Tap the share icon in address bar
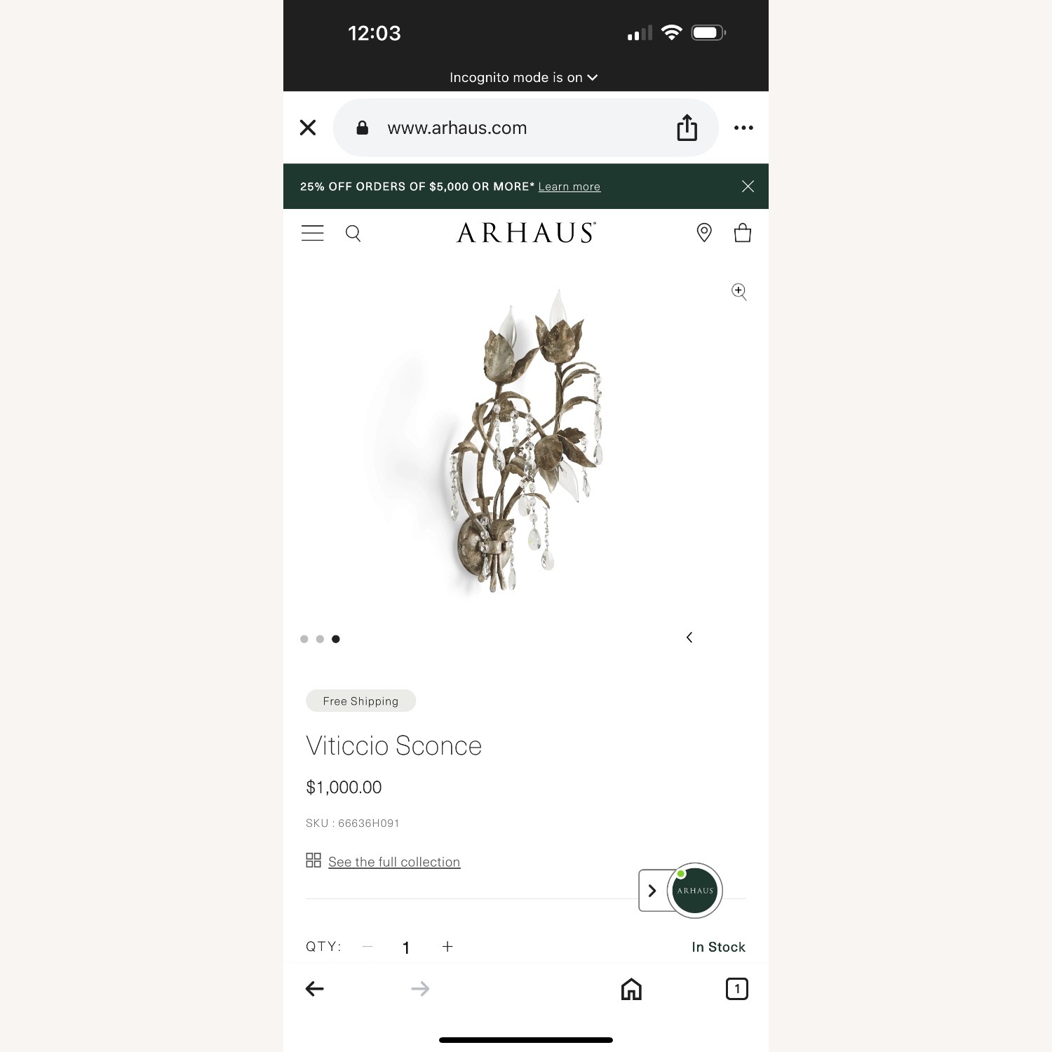The height and width of the screenshot is (1052, 1052). pyautogui.click(x=687, y=128)
